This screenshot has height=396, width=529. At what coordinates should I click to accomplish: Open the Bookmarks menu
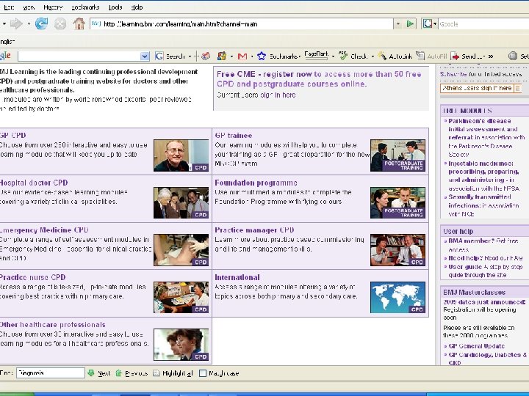click(85, 7)
